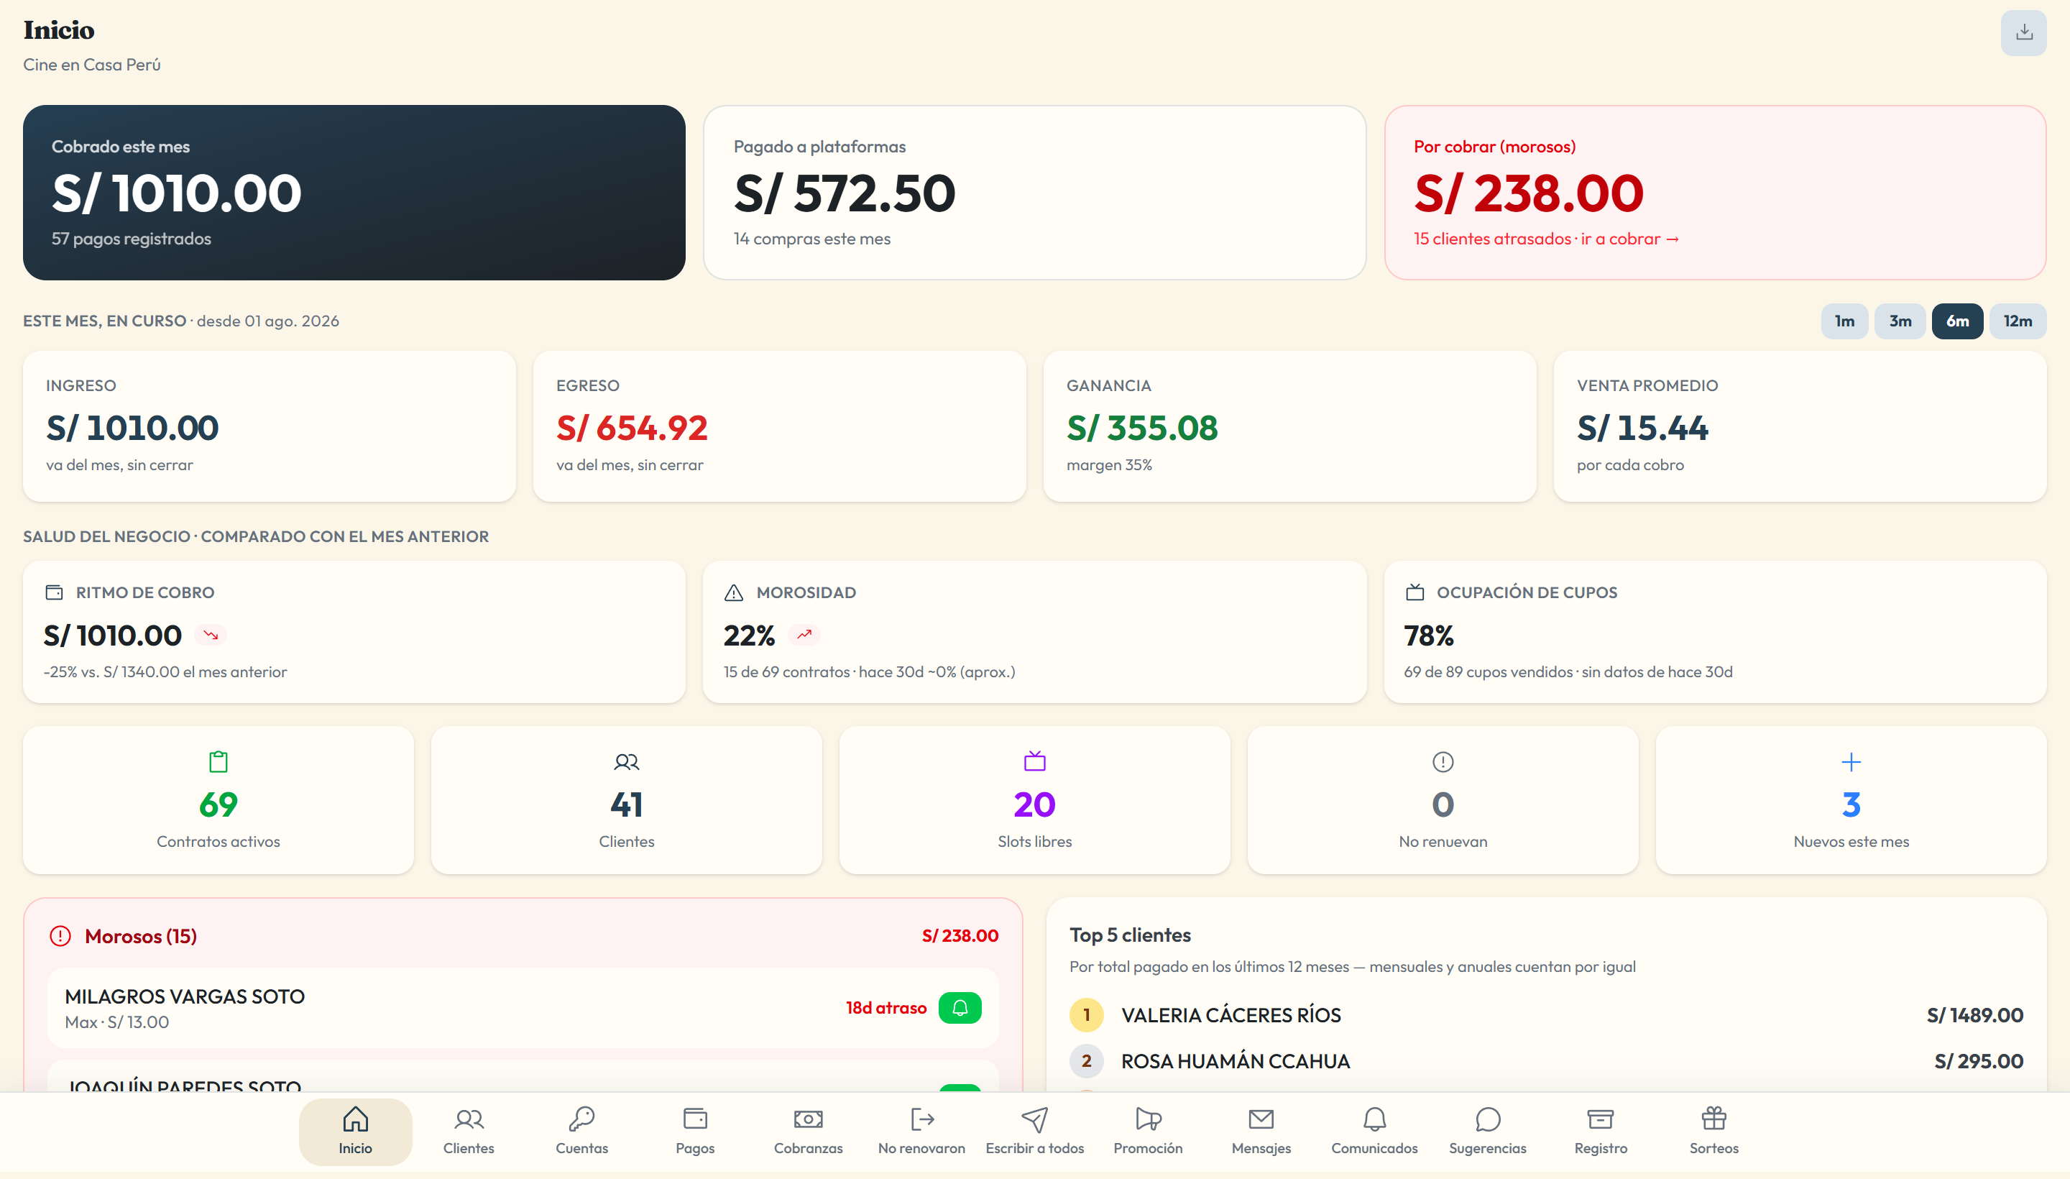Select the 6m time range
Viewport: 2070px width, 1179px height.
pyautogui.click(x=1957, y=321)
